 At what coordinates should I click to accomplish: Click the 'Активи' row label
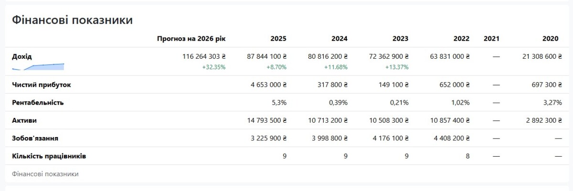point(24,120)
